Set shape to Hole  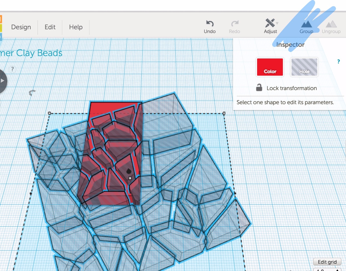(304, 67)
